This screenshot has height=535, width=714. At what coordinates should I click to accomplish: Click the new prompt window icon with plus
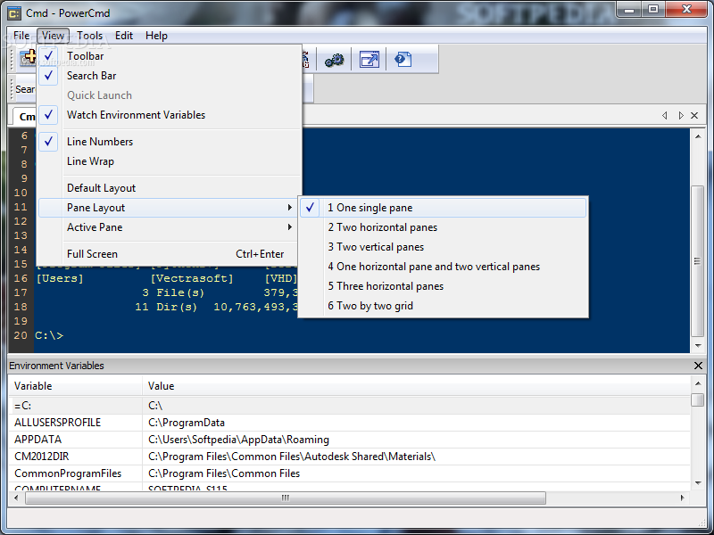tap(29, 58)
